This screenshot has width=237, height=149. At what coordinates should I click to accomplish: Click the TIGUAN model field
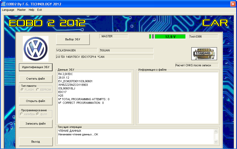[126, 50]
